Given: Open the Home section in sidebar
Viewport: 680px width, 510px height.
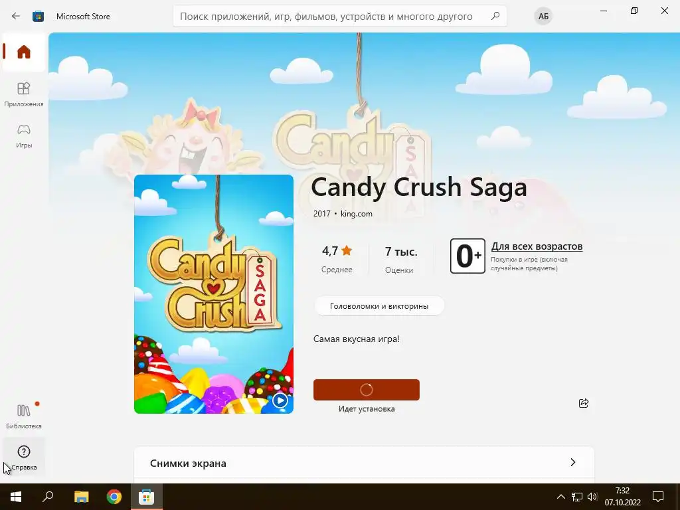Looking at the screenshot, I should point(24,52).
